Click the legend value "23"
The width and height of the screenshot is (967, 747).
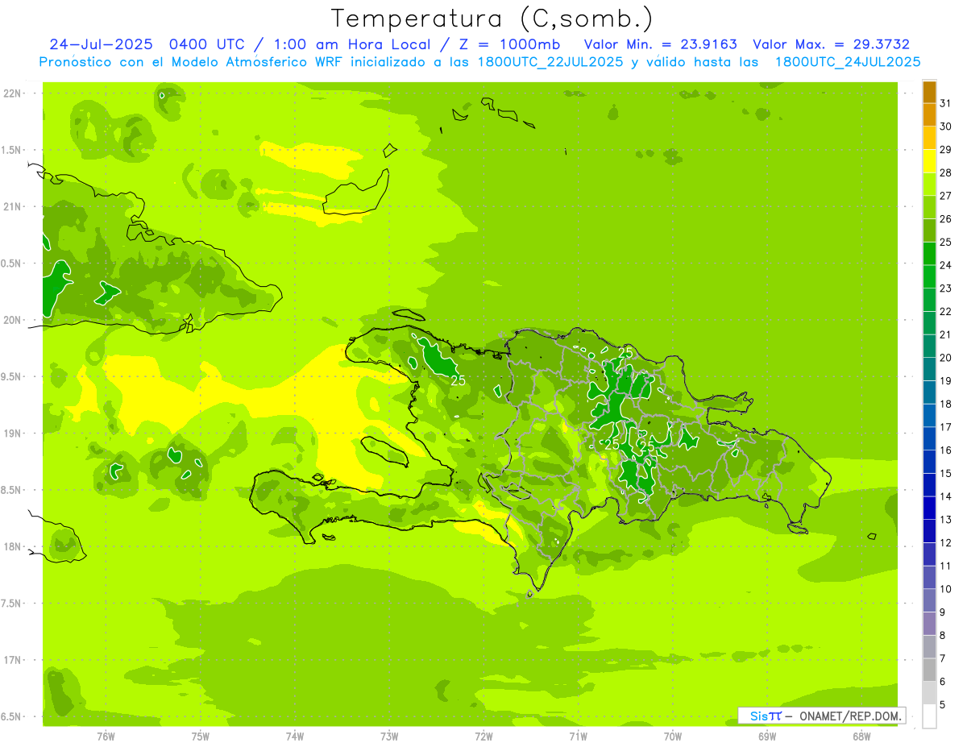coord(946,288)
